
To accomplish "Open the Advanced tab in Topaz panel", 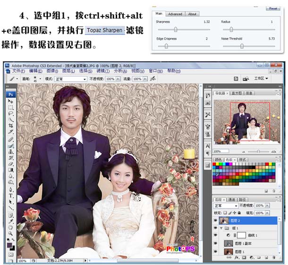I will (175, 14).
